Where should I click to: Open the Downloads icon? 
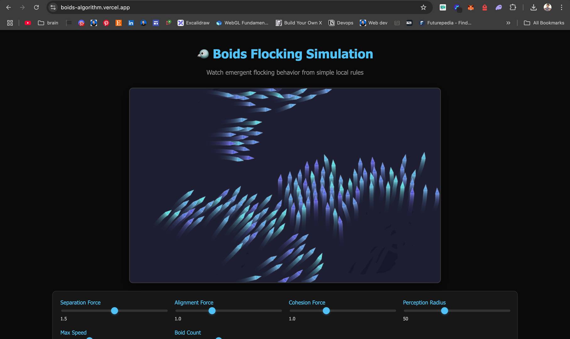click(533, 7)
